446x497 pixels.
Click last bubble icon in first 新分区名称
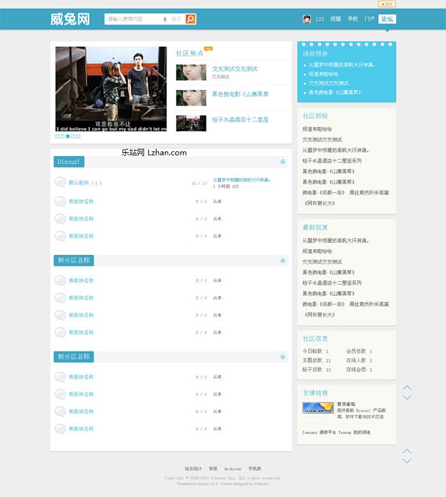60,333
